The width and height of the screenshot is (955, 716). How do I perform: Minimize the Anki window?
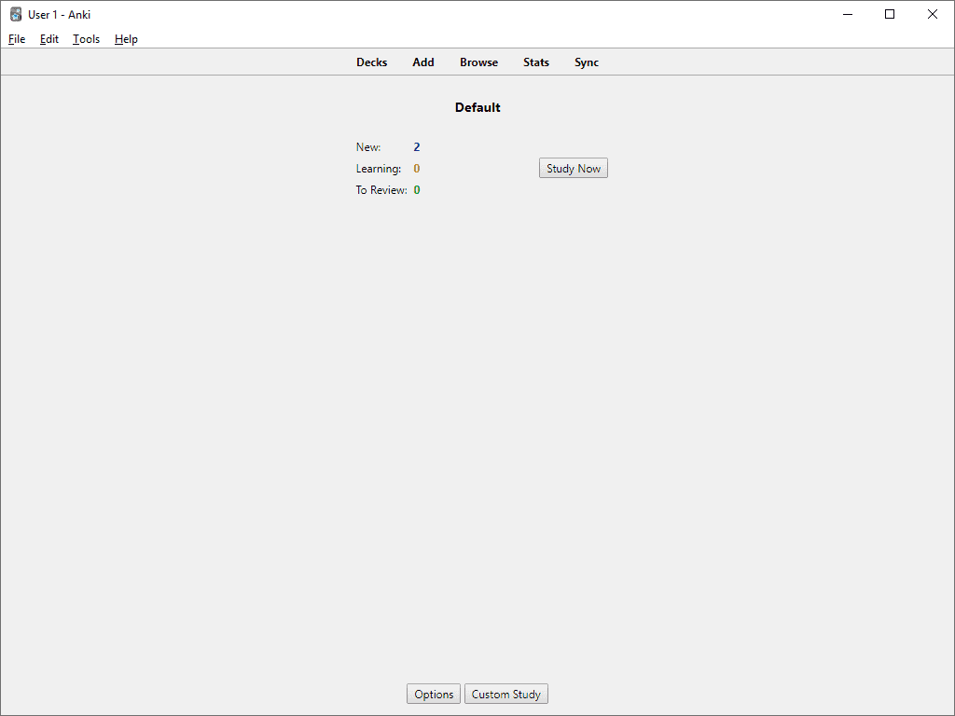click(x=847, y=14)
